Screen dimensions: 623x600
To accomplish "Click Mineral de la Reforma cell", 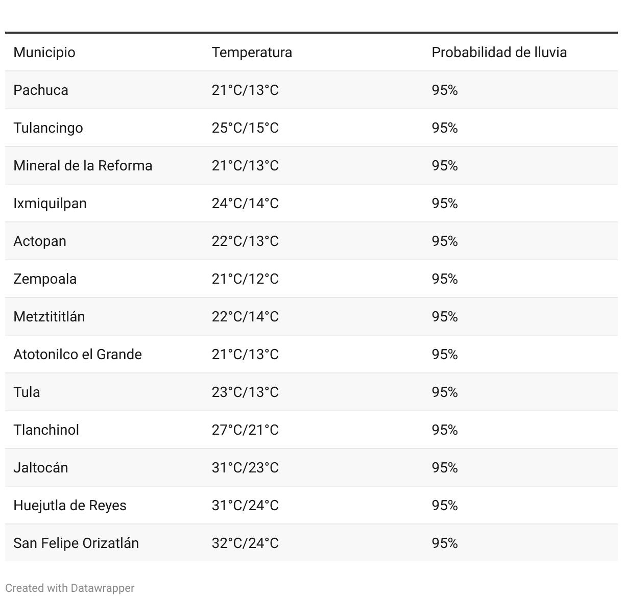I will click(83, 166).
